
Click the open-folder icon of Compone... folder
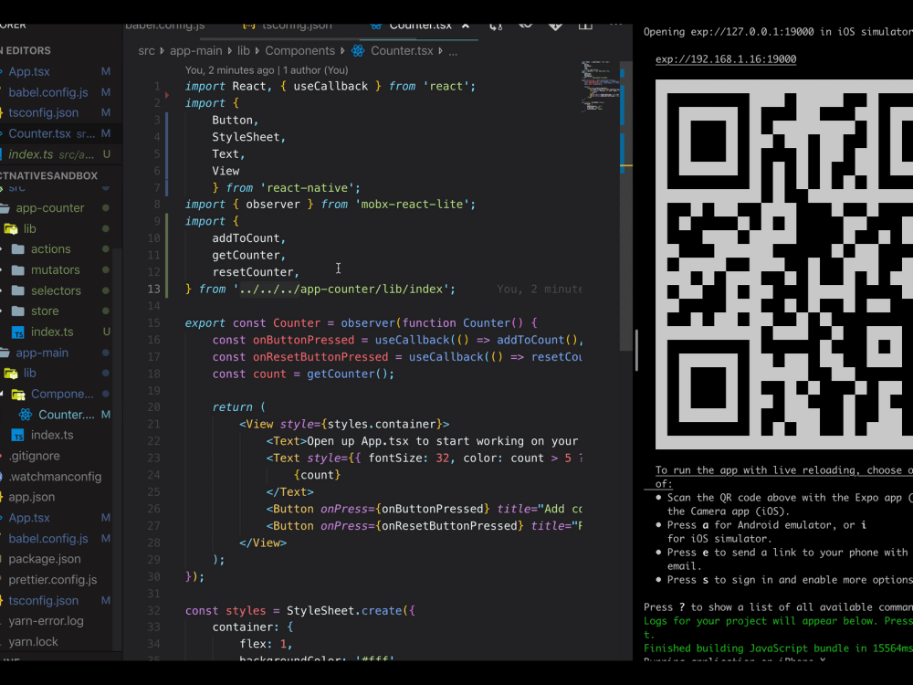pyautogui.click(x=18, y=395)
